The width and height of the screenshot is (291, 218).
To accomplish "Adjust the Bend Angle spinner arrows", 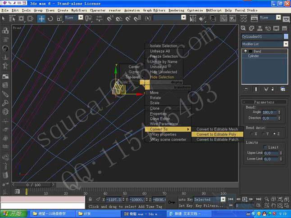I will [279, 112].
